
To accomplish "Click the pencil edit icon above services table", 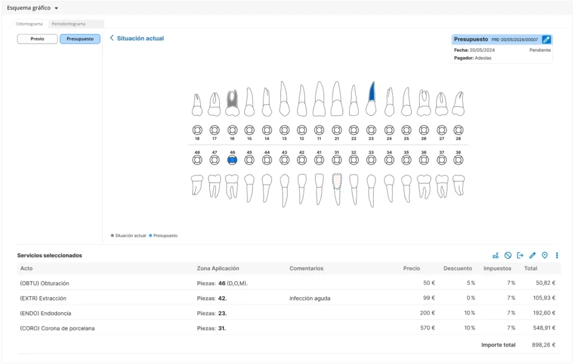I will [x=532, y=255].
